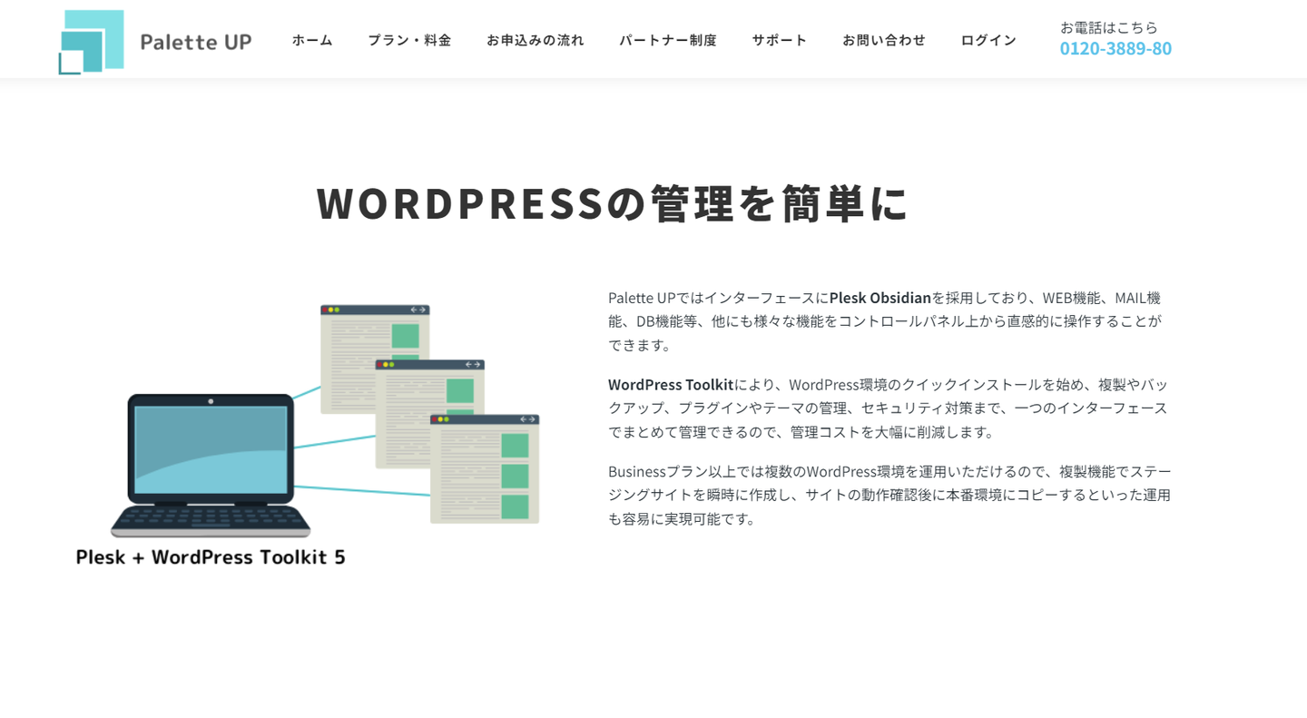Click the お電話はこちら label
This screenshot has height=718, width=1307.
(1109, 27)
